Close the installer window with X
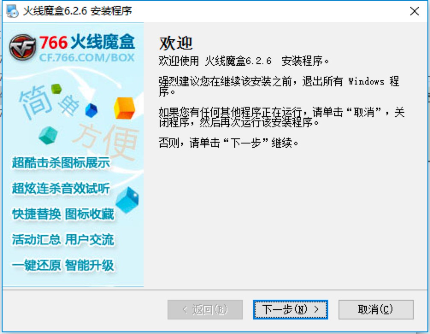Image resolution: width=430 pixels, height=334 pixels. coord(414,11)
